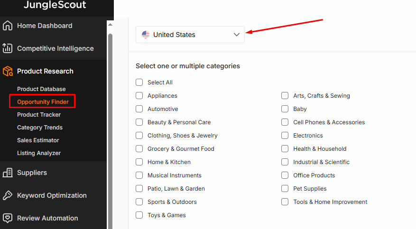Open Opportunity Finder in sidebar
416x229 pixels.
click(x=43, y=102)
